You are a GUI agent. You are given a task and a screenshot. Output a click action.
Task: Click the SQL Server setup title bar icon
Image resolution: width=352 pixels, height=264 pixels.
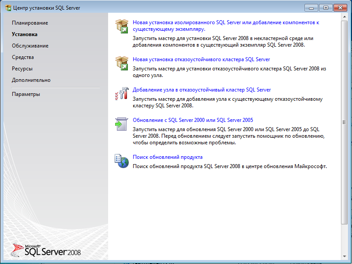click(x=8, y=8)
